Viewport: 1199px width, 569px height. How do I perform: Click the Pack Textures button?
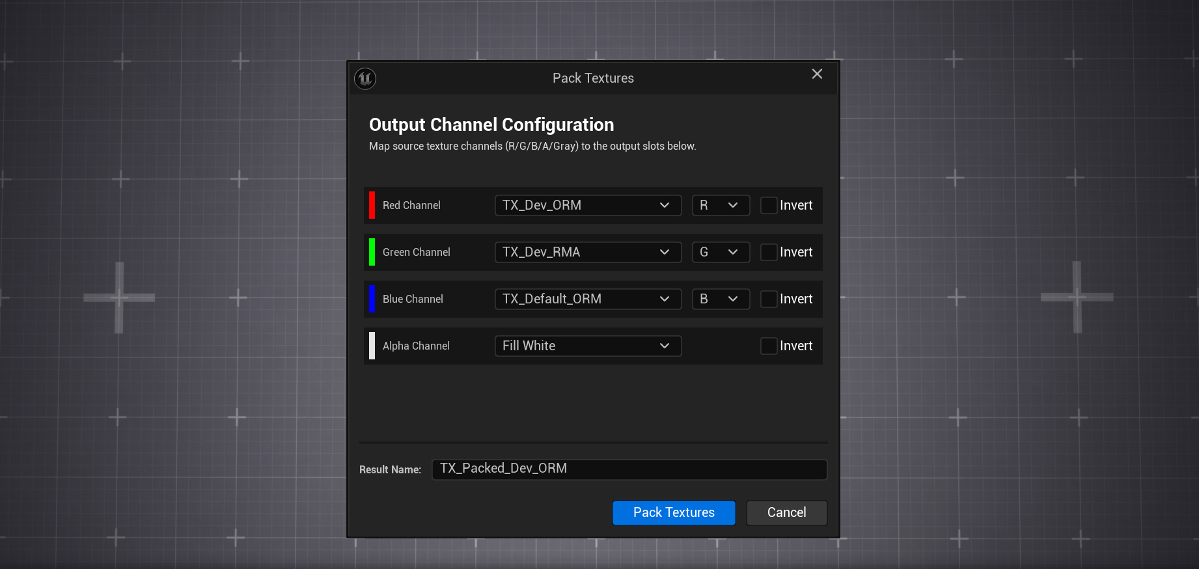coord(674,513)
